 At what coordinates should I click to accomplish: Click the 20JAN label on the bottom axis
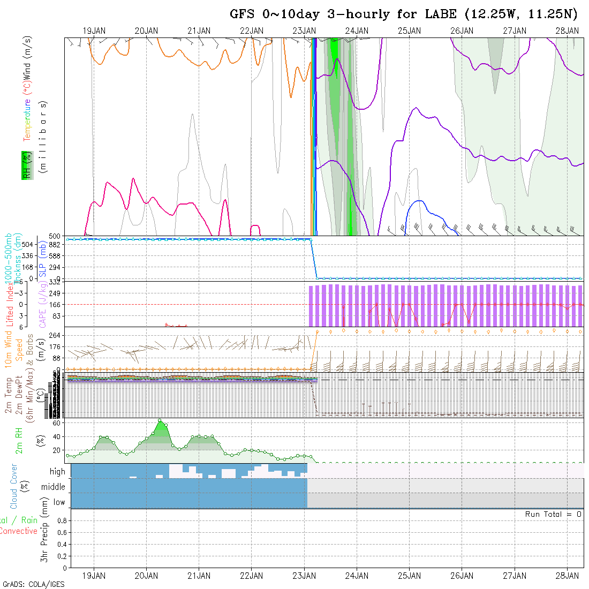point(147,576)
